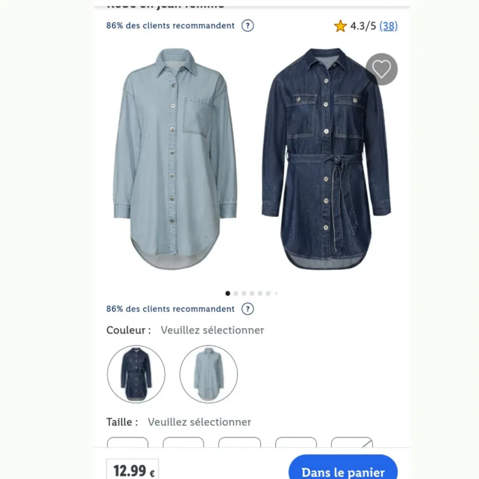Choose the first size option box
479x479 pixels.
(128, 442)
